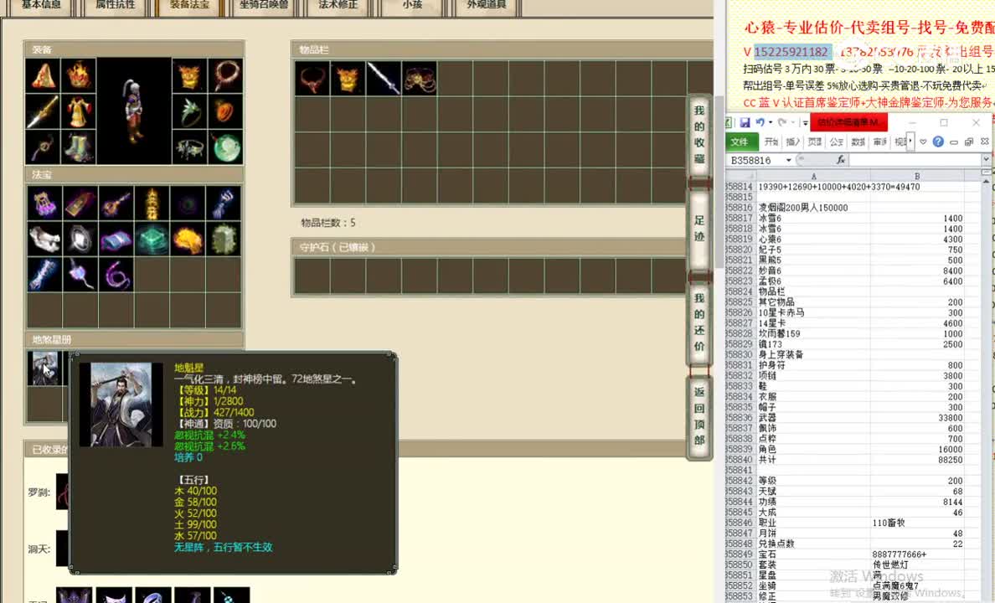Select the pizza-shaped equipment icon in 装备 panel
Viewport: 995px width, 603px height.
pyautogui.click(x=44, y=75)
